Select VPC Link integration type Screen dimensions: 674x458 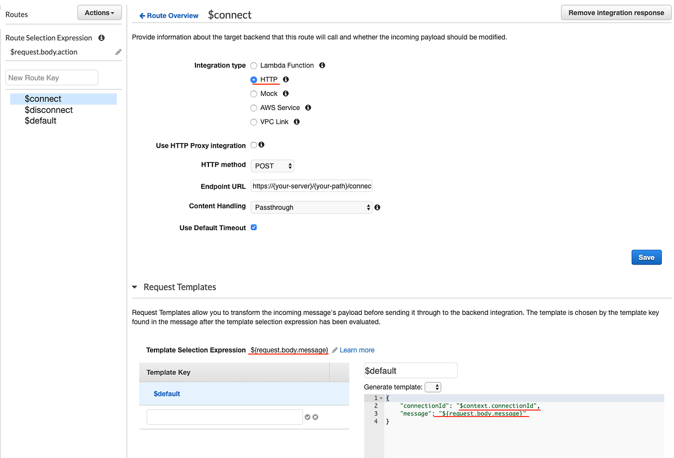coord(254,122)
